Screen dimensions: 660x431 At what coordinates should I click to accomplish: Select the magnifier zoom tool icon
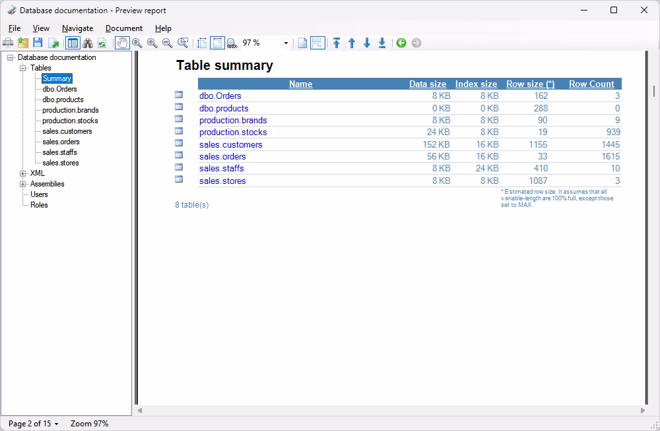point(137,43)
